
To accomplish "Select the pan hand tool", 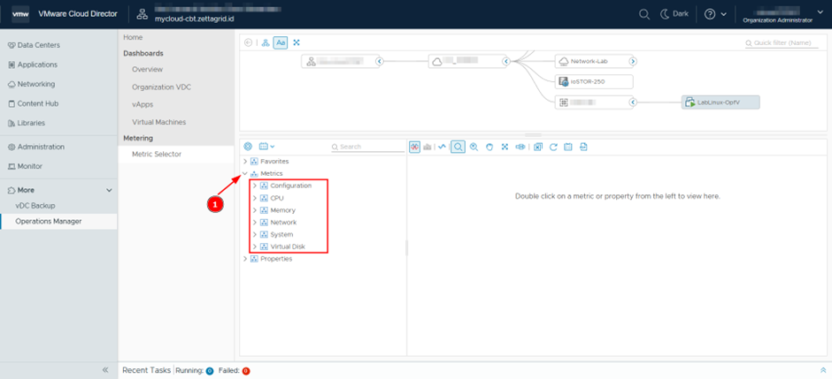I will (489, 147).
